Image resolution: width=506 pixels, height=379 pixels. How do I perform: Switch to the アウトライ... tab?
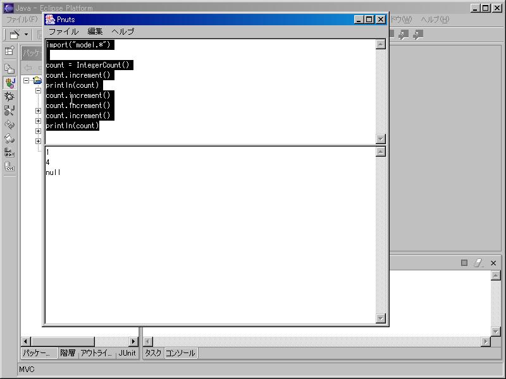tap(96, 353)
